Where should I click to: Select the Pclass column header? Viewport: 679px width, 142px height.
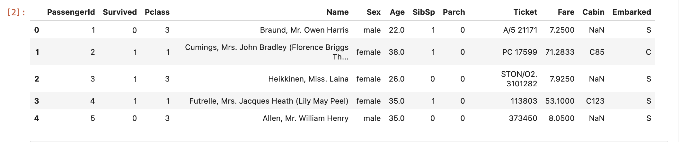(x=157, y=12)
